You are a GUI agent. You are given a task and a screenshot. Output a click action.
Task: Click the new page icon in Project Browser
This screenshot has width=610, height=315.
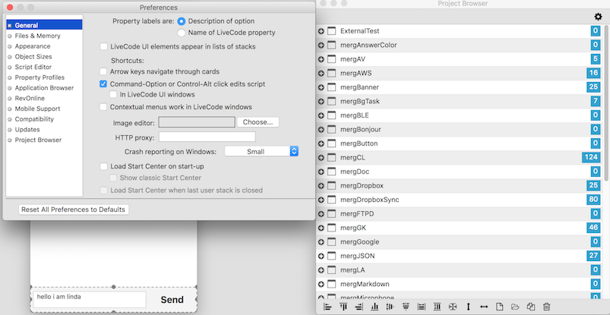coord(500,307)
